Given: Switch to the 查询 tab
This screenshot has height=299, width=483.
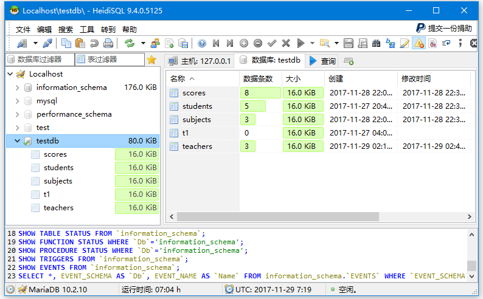Looking at the screenshot, I should coord(322,61).
